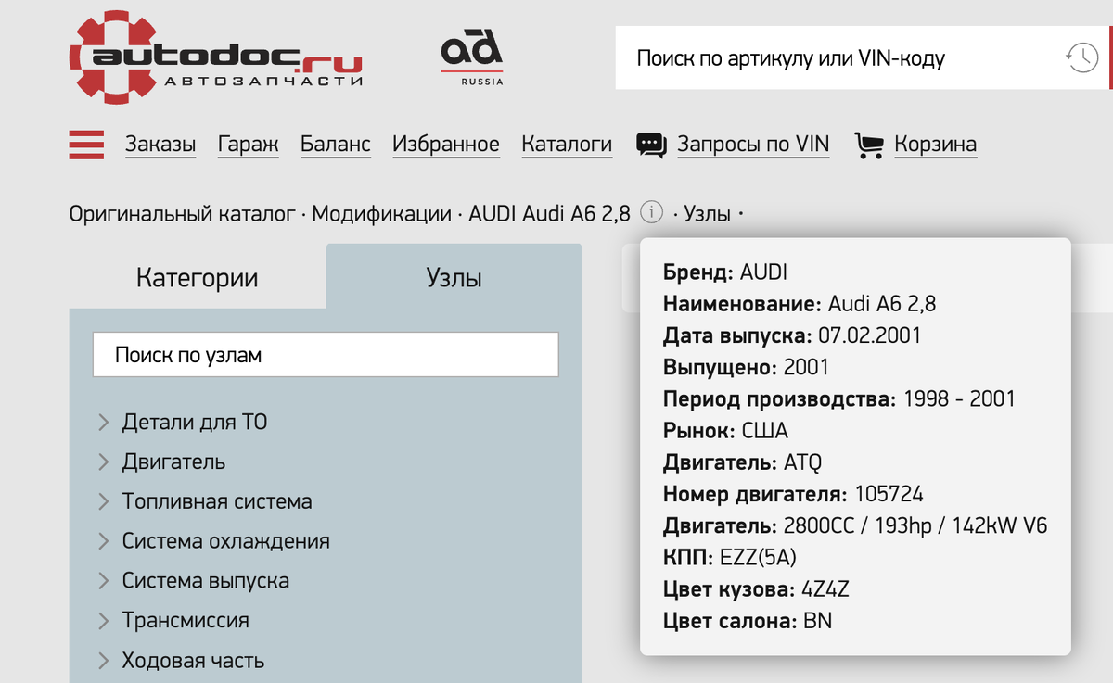1113x683 pixels.
Task: Click 'Период производства: 1998 - 2001' line
Action: coord(839,398)
